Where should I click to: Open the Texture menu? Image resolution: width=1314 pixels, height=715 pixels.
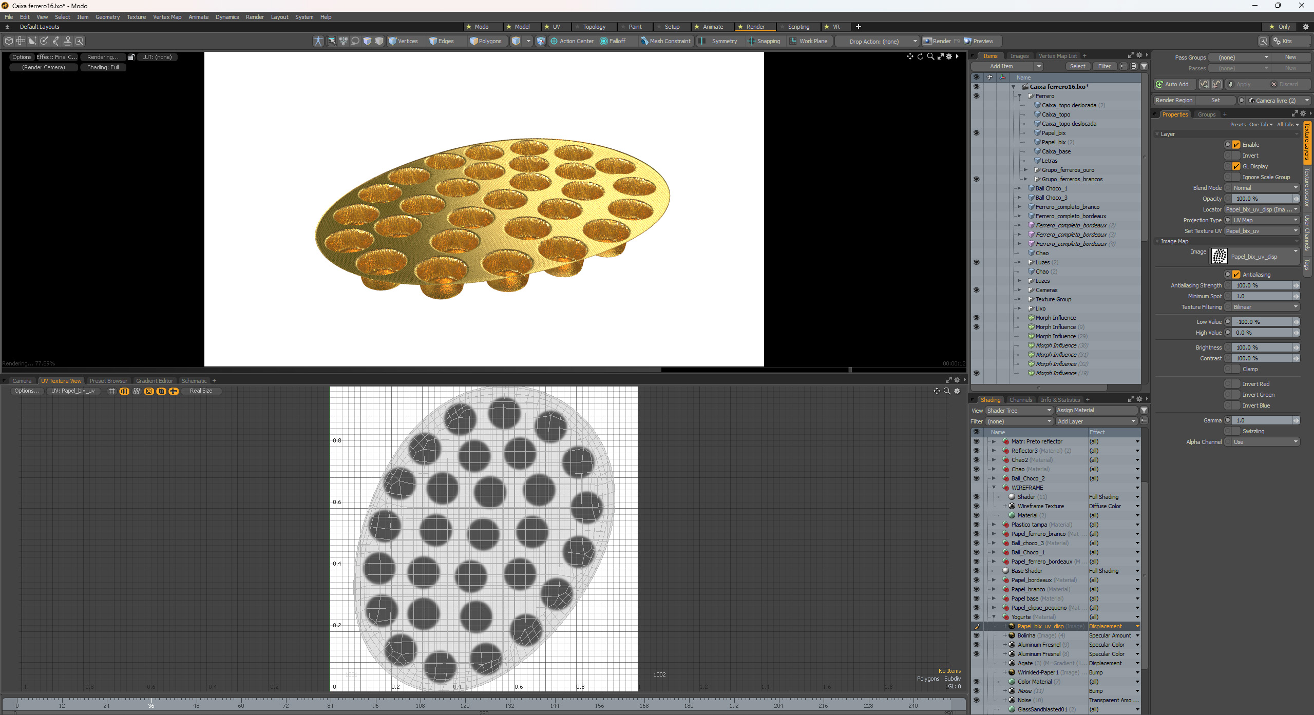136,17
